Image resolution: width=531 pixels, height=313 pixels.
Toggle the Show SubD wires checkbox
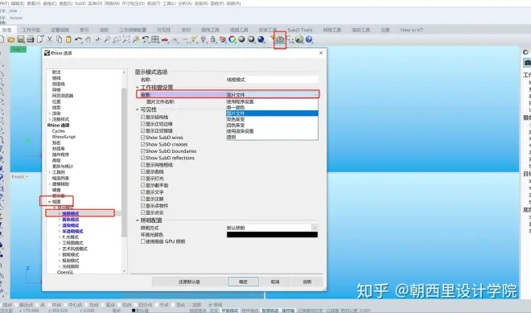pos(143,138)
